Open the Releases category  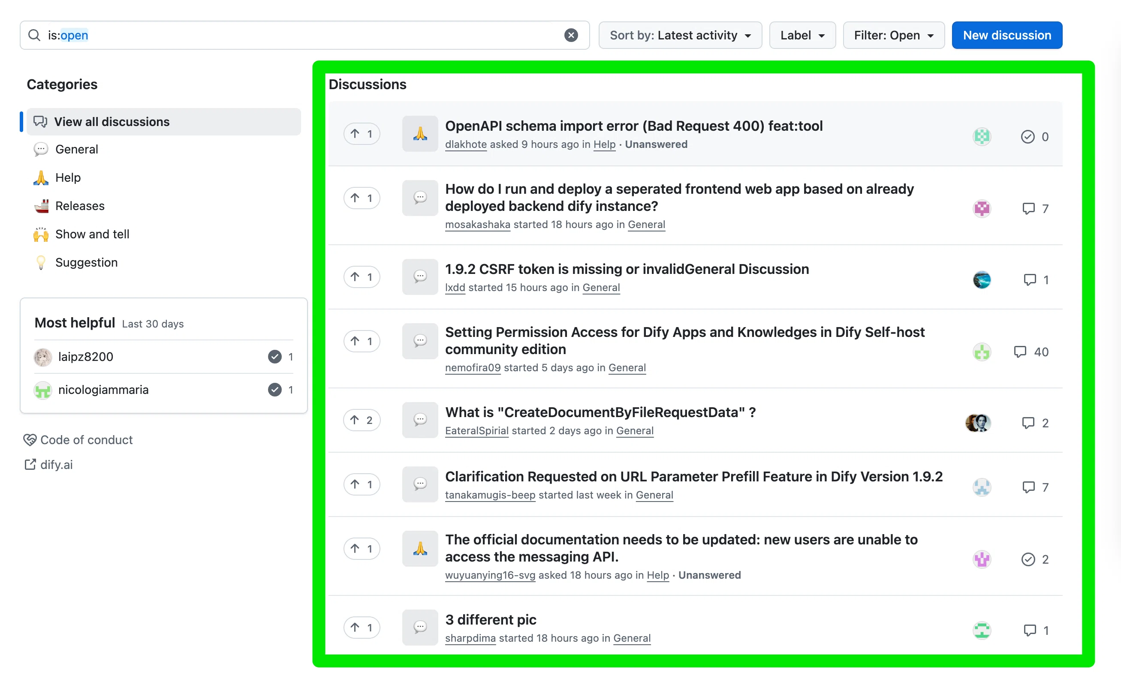80,206
